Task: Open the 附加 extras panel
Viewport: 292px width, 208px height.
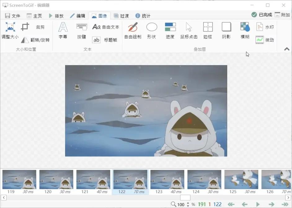Action: coord(282,15)
